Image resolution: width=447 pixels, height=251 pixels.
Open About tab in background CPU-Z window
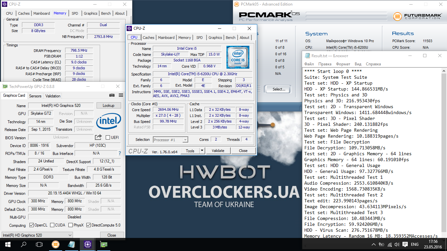(120, 13)
